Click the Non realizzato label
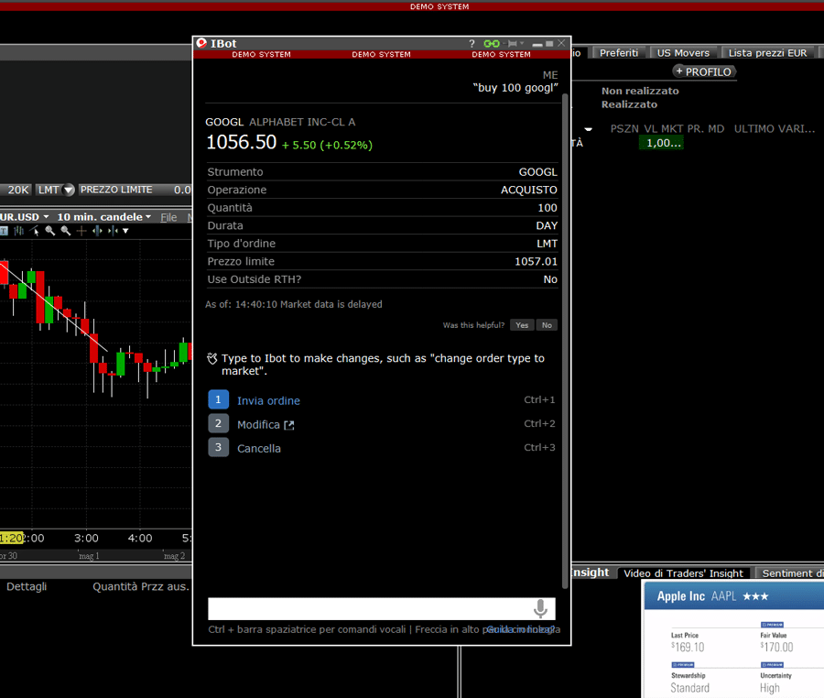 click(x=640, y=91)
